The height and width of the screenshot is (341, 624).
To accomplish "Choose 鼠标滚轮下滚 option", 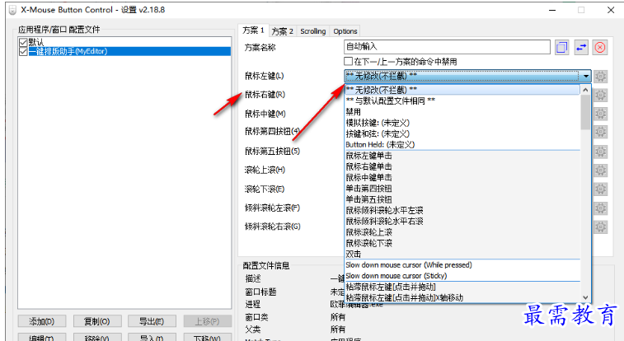I will [462, 243].
